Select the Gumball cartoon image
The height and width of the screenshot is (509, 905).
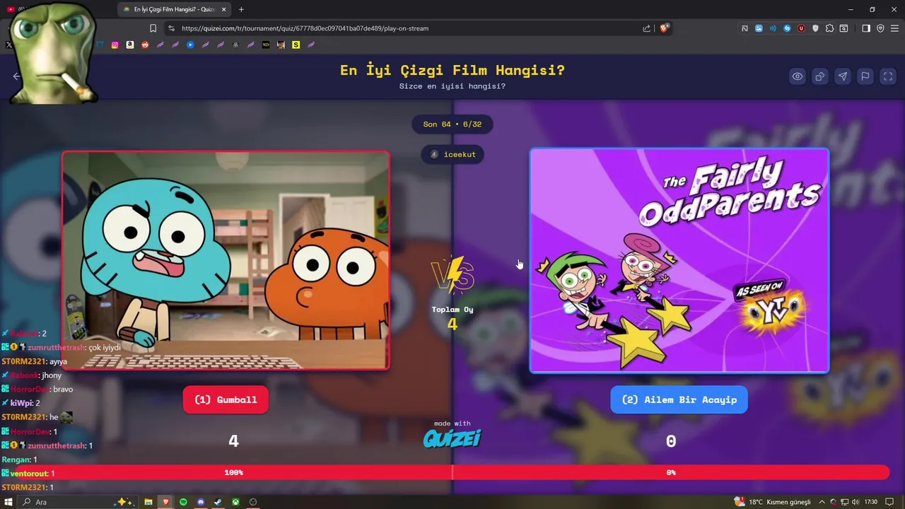coord(226,260)
